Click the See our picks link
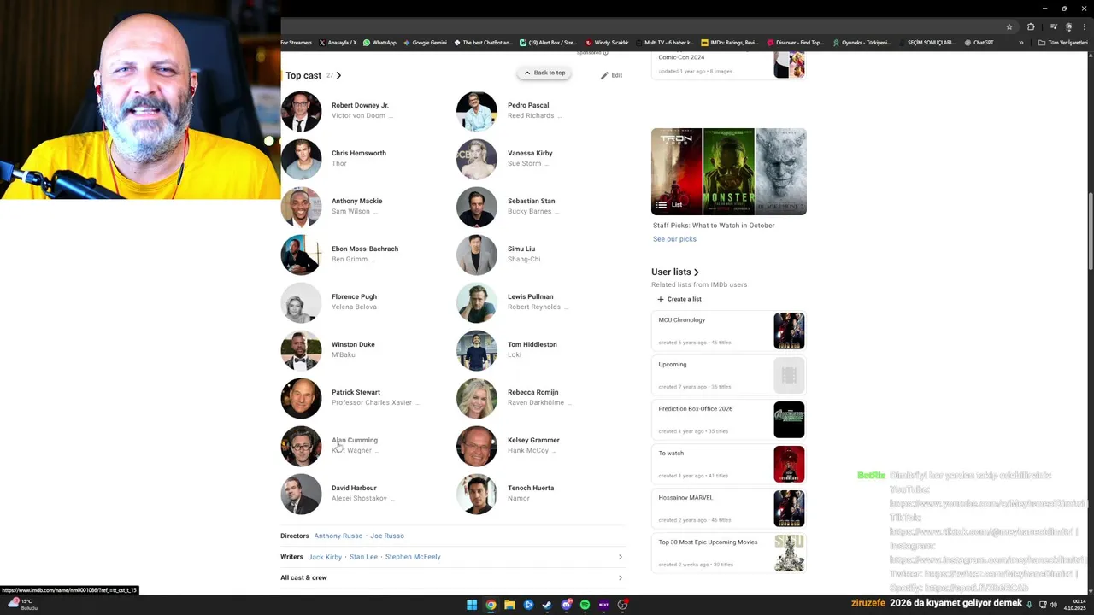 [x=674, y=239]
